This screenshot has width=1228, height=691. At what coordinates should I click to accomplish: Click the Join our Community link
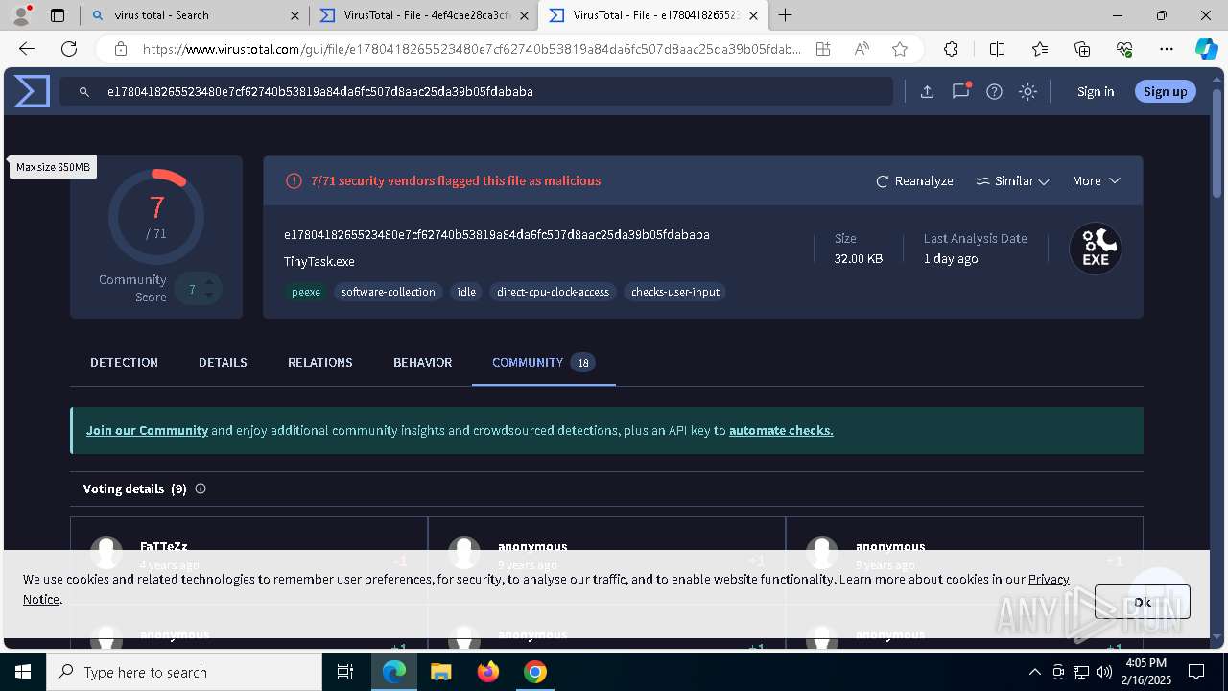[147, 430]
